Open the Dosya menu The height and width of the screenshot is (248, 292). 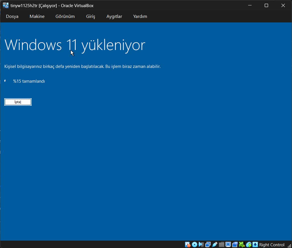tap(12, 16)
